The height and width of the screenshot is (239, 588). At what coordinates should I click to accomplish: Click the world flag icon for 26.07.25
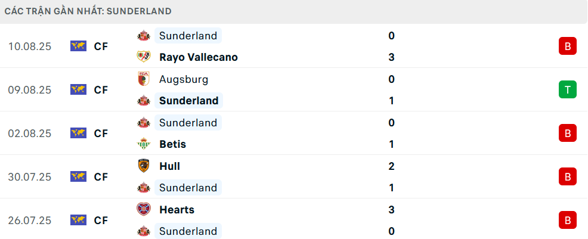tap(78, 221)
